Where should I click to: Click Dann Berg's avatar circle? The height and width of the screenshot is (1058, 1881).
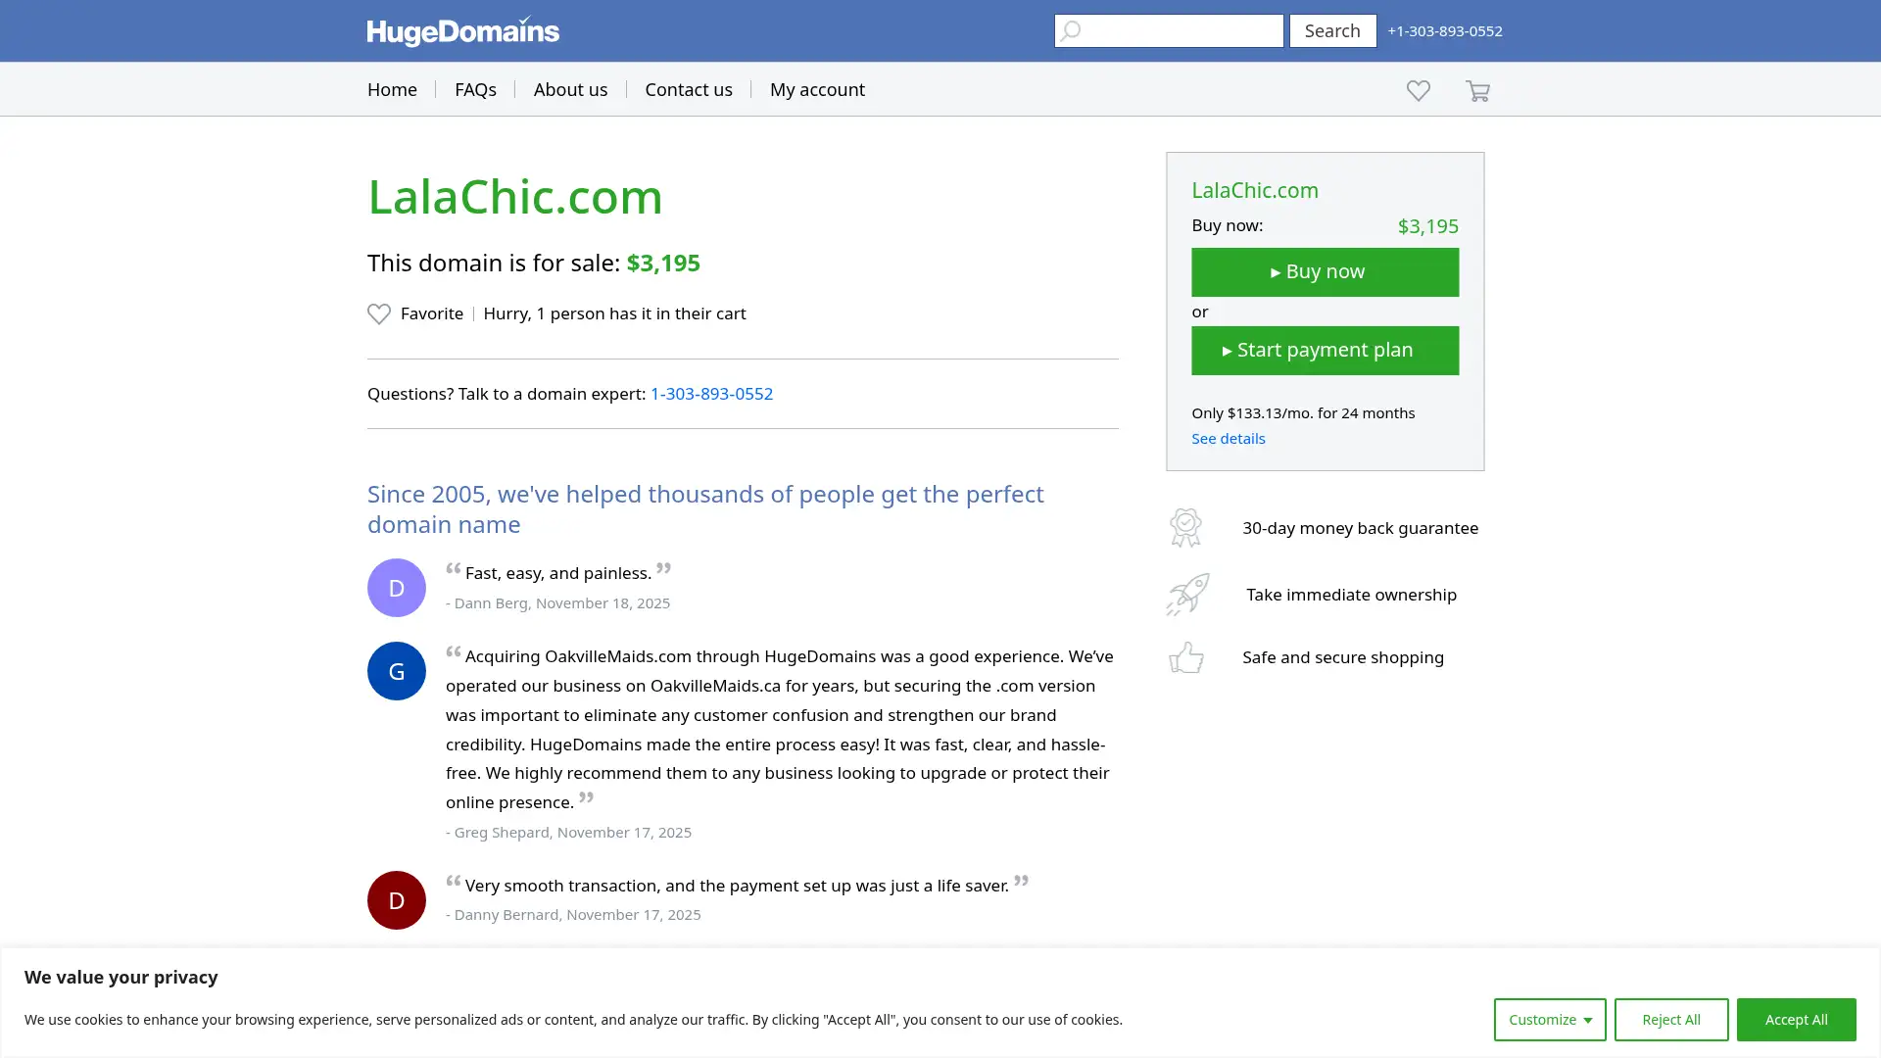396,587
